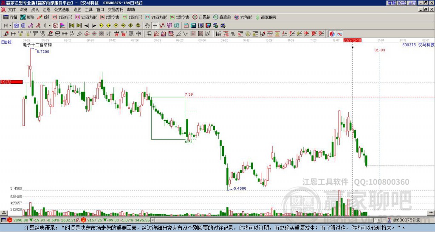
Task: Click the 日K线 label
Action: 6,42
